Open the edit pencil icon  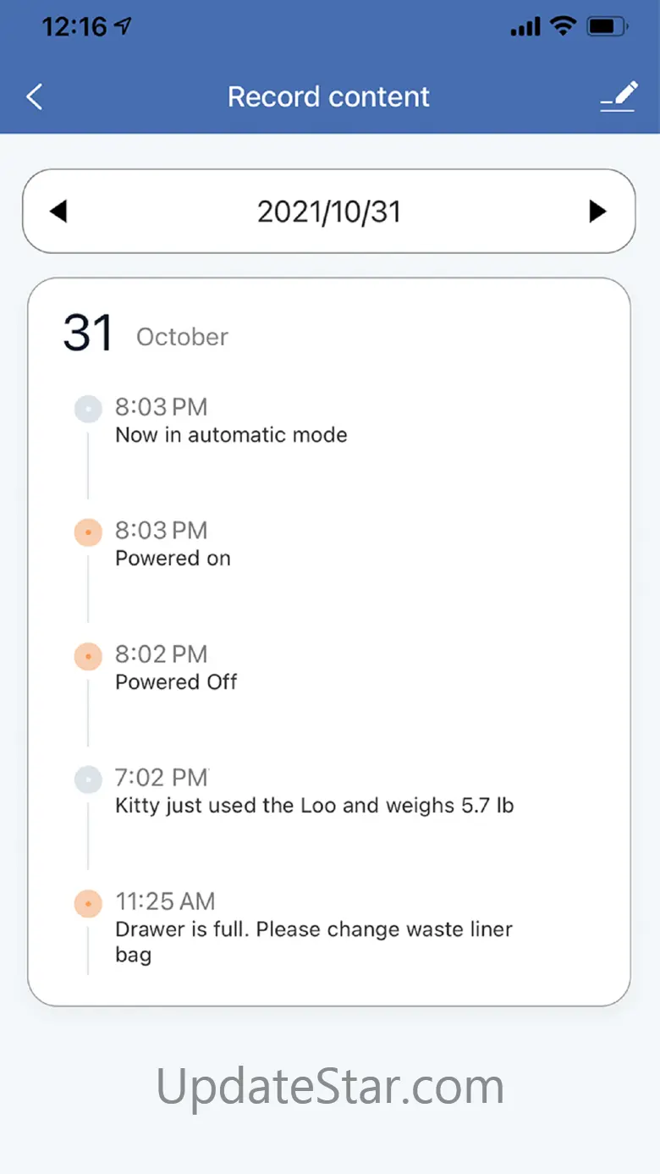click(x=619, y=96)
